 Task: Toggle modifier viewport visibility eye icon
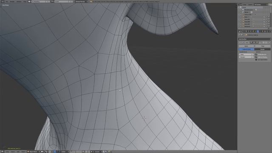[x=254, y=42]
